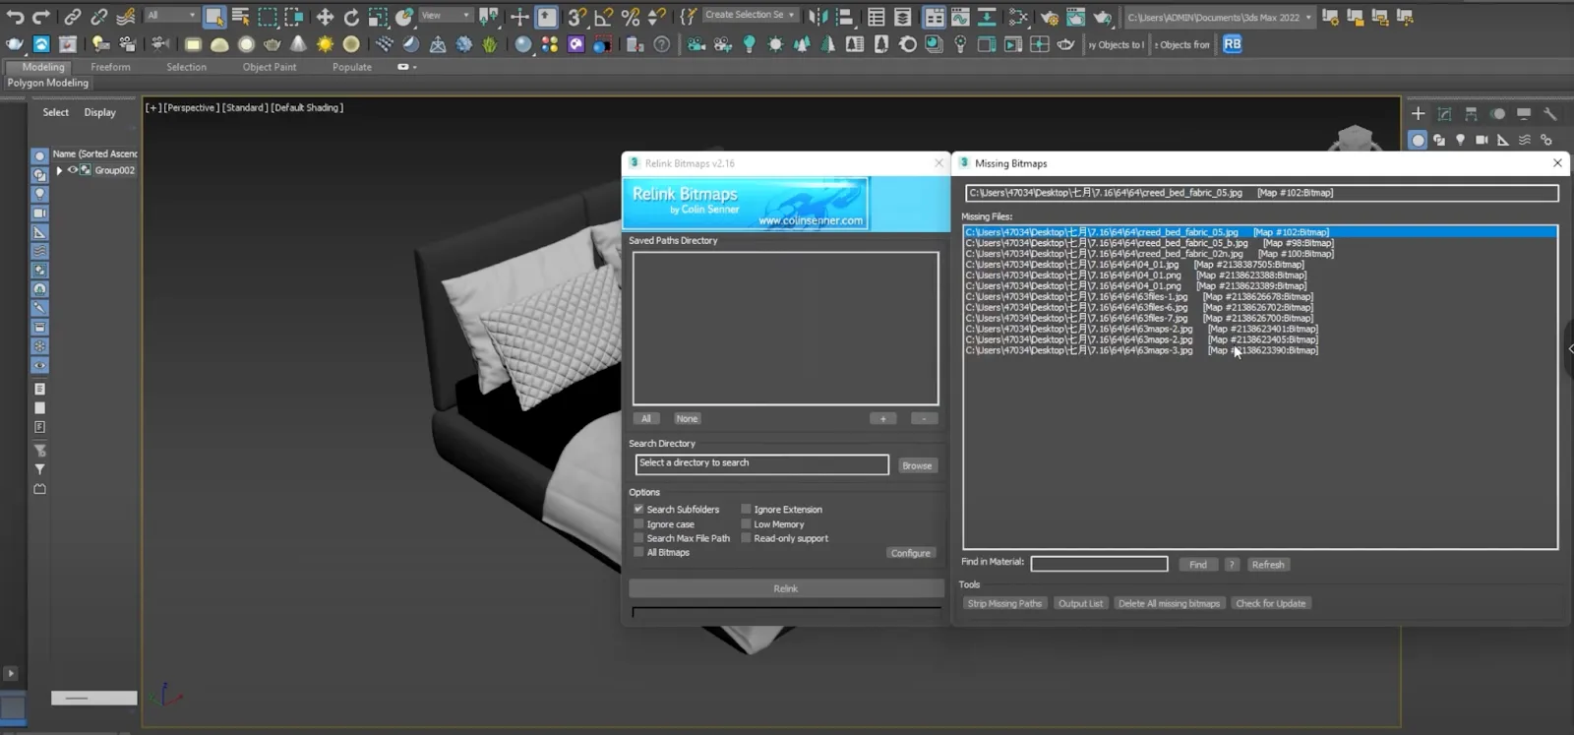Toggle the 3D Snaps icon
1574x735 pixels.
[577, 17]
